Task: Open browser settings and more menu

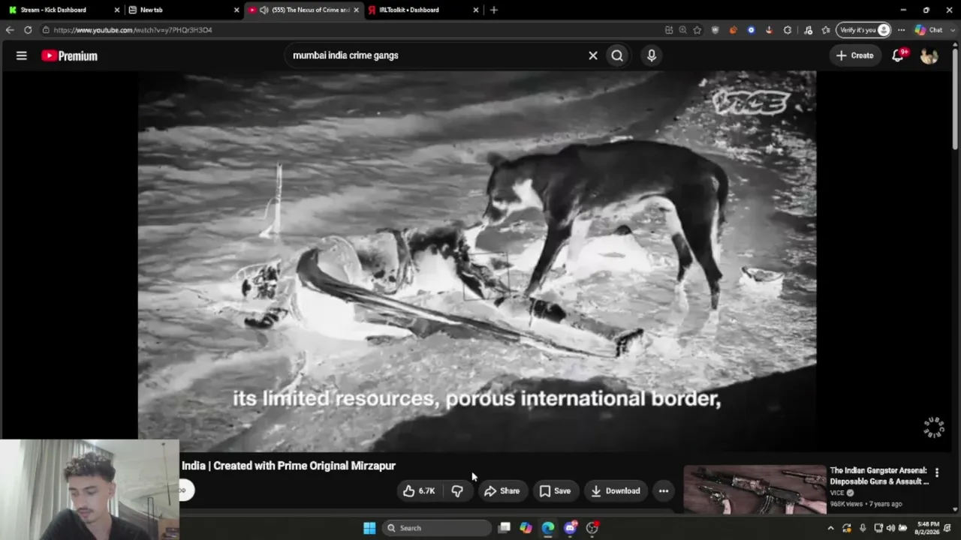Action: (x=901, y=30)
